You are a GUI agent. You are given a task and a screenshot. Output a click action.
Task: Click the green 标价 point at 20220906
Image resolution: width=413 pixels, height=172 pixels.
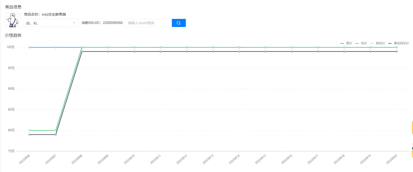click(x=30, y=130)
